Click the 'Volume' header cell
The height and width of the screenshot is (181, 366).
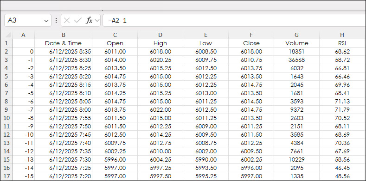click(x=296, y=43)
